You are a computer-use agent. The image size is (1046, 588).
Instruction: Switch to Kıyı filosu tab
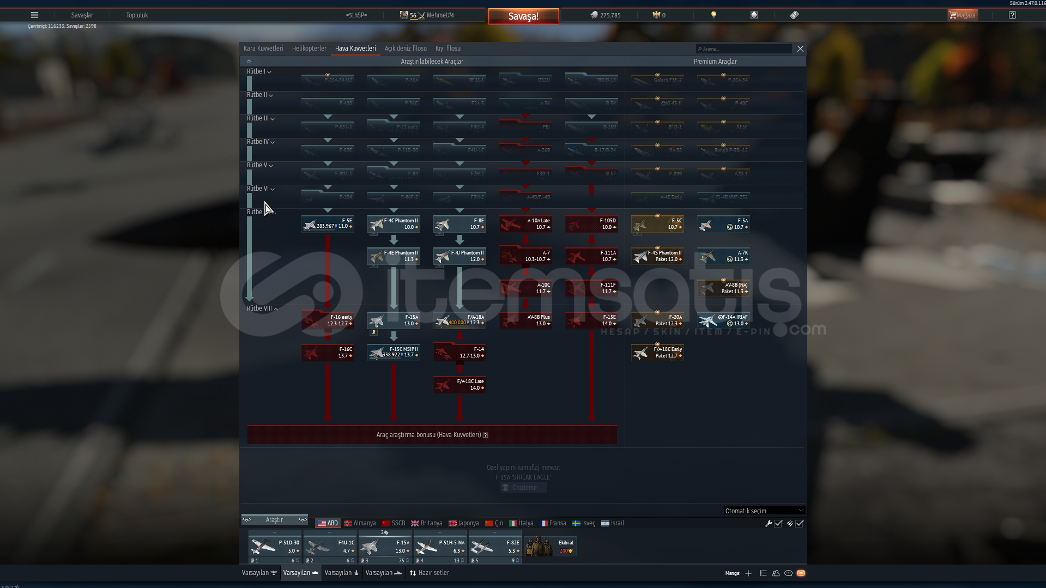[x=448, y=49]
